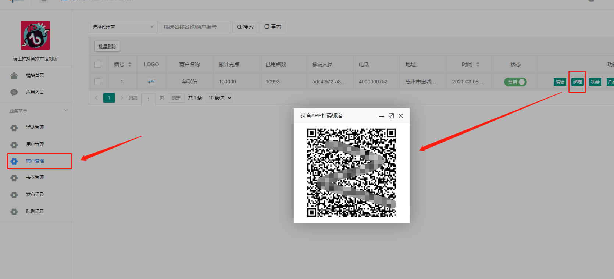This screenshot has height=279, width=614.
Task: Open 用户管理 menu item
Action: pos(35,144)
